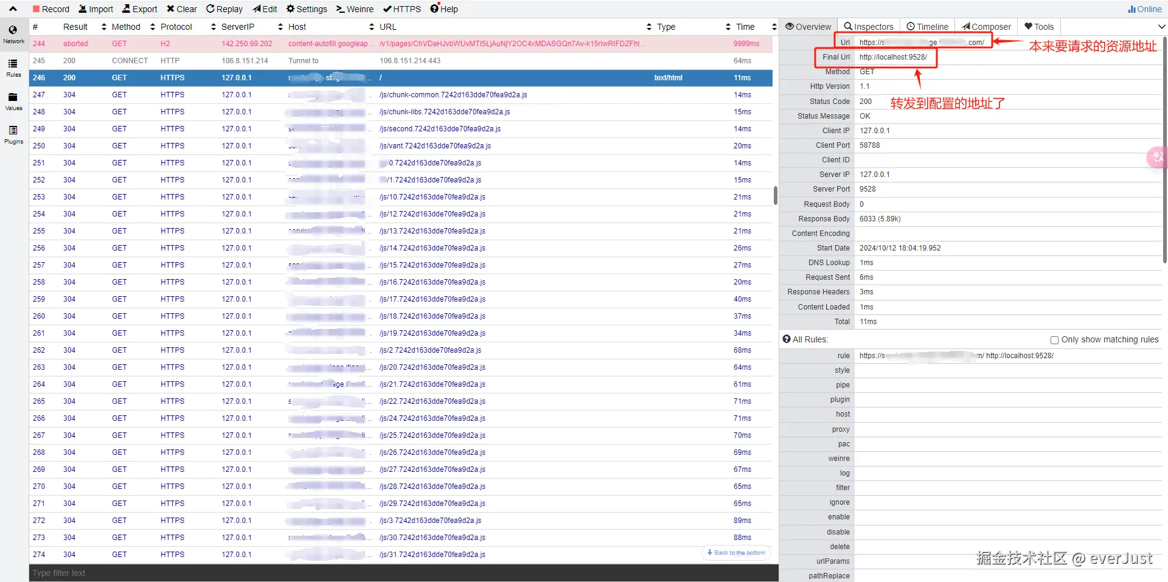Select the js/17 request row 259
The image size is (1168, 582).
[x=401, y=299]
